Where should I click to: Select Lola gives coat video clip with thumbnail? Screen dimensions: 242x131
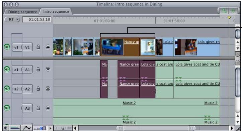click(197, 47)
